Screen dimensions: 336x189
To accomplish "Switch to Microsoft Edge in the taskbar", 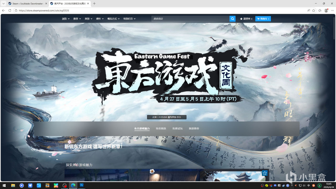I will [73, 186].
